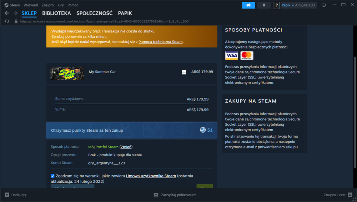The height and width of the screenshot is (202, 357).
Task: Open the Znajomi menu
Action: (x=48, y=5)
